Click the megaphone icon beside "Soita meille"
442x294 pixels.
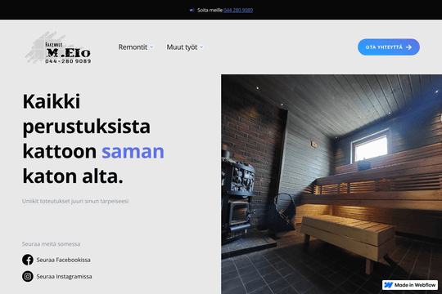(192, 10)
